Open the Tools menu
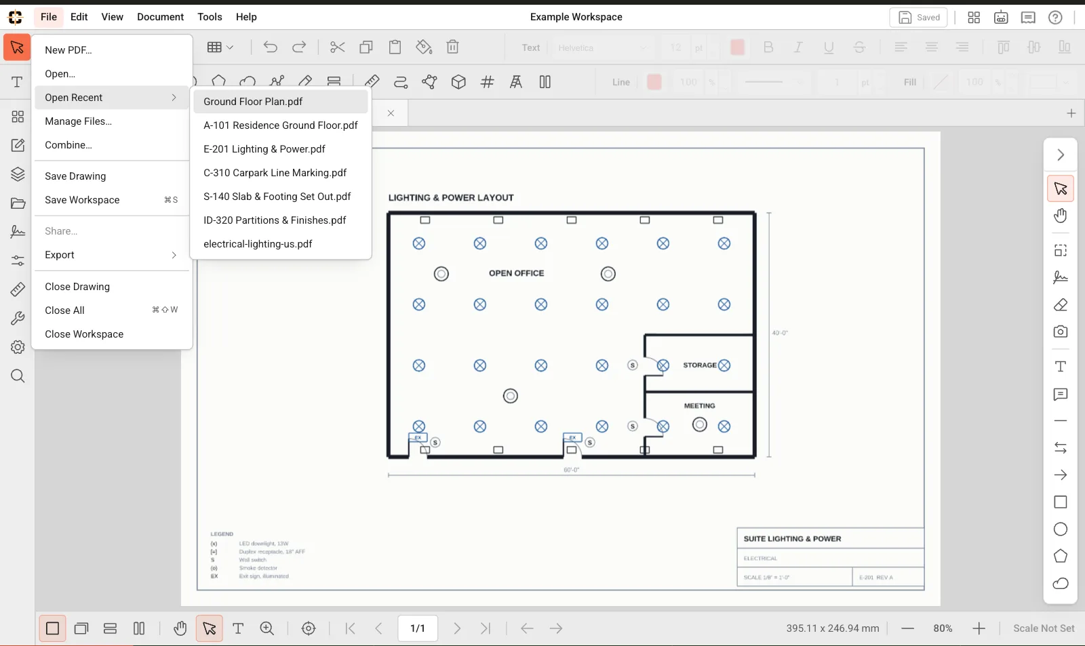This screenshot has height=646, width=1085. [x=210, y=17]
